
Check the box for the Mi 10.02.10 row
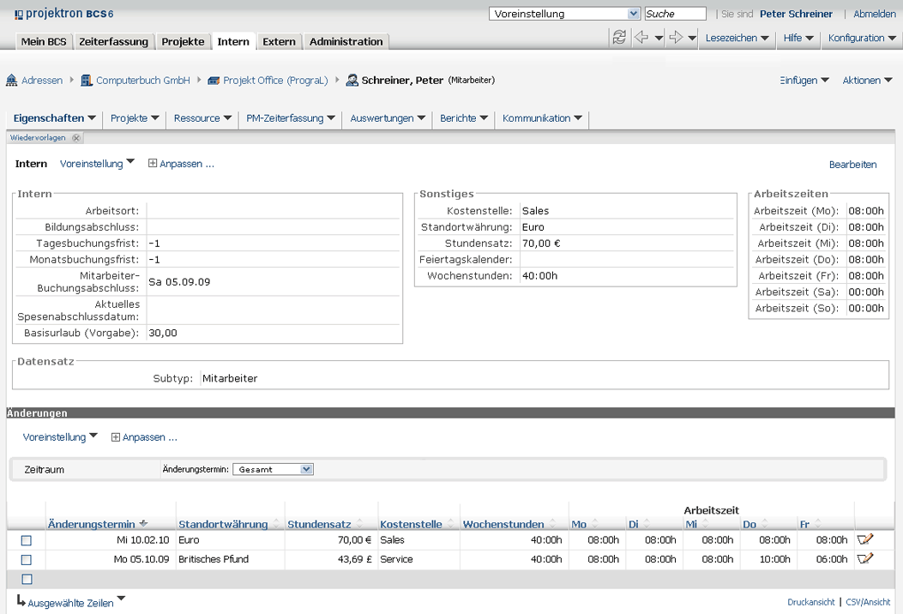click(x=26, y=540)
